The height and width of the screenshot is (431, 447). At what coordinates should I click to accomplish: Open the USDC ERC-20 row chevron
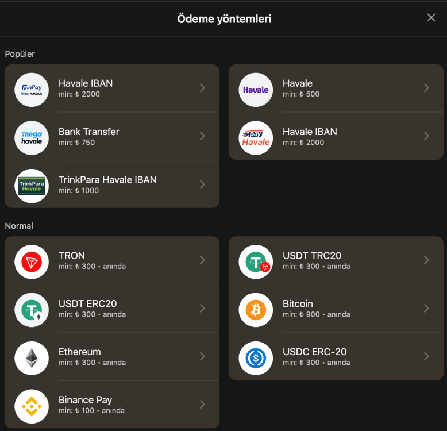coord(426,356)
